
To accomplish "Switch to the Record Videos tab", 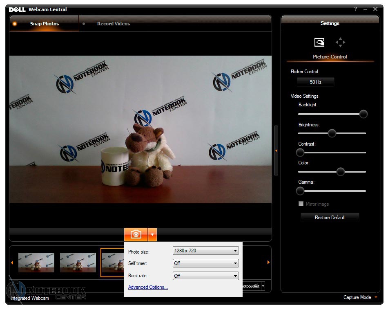I will click(113, 24).
